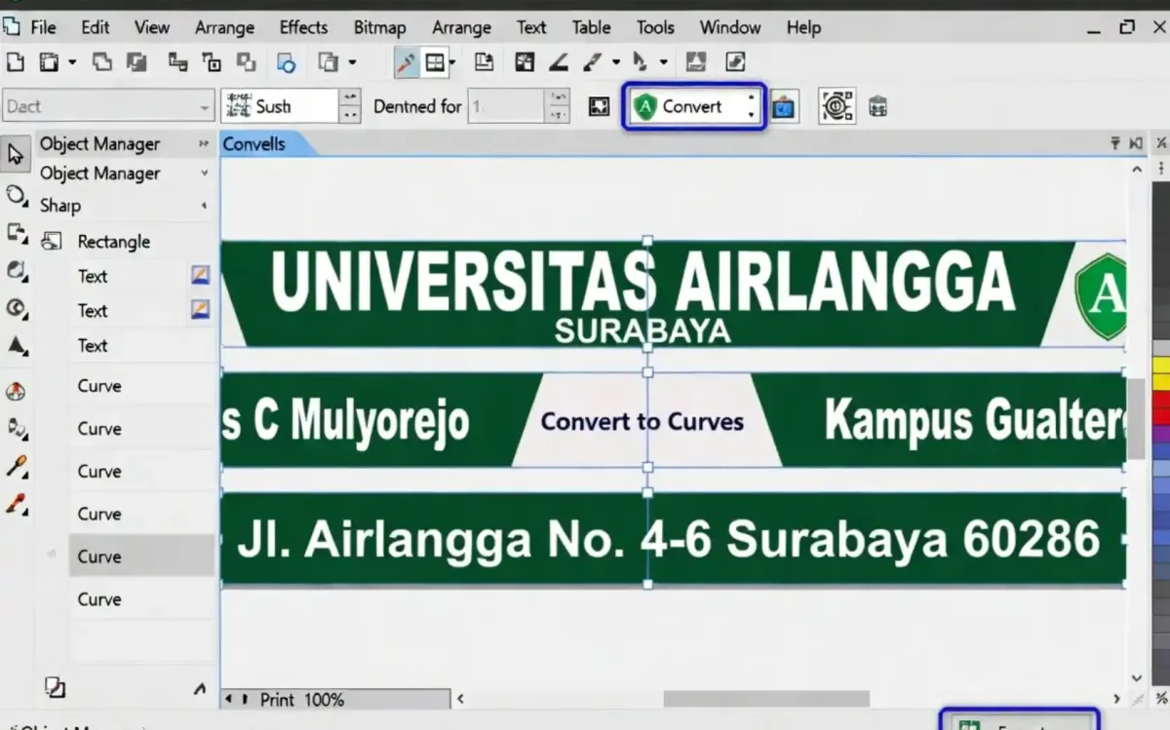Adjust the Susti field stepper arrows

(349, 106)
